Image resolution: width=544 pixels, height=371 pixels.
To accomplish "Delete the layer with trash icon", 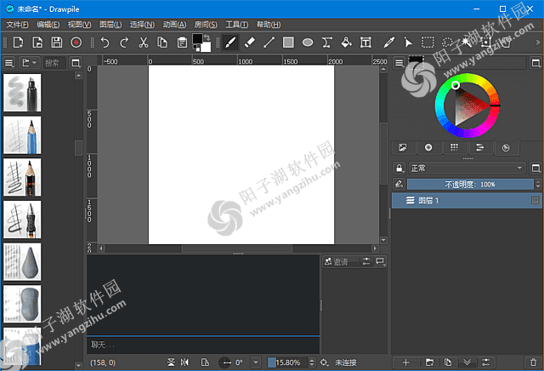I will pos(534,362).
